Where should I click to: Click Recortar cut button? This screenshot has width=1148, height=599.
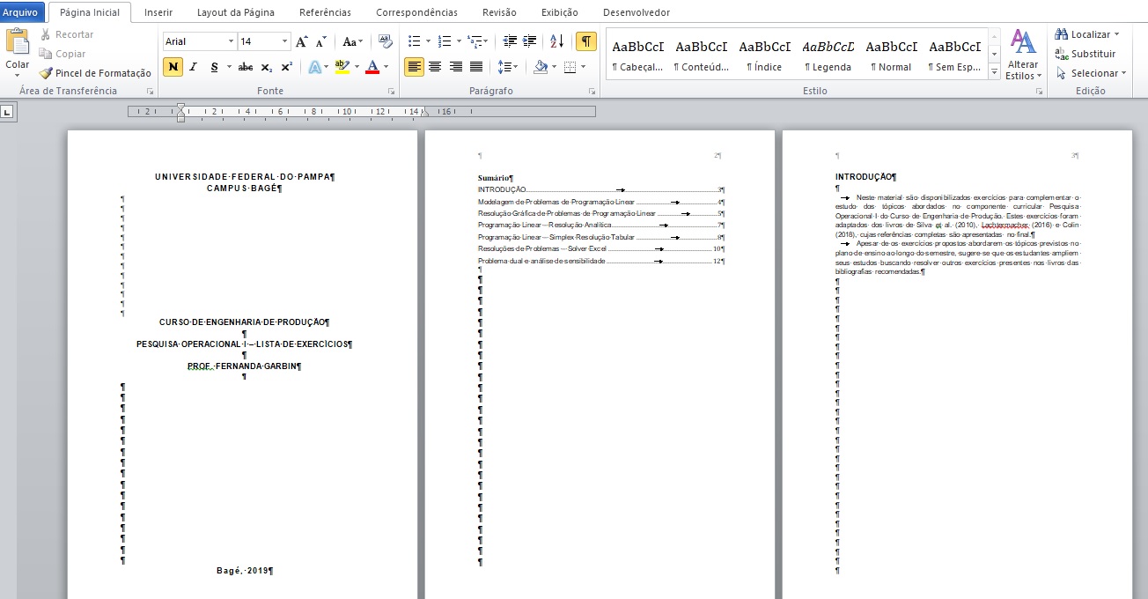(67, 34)
